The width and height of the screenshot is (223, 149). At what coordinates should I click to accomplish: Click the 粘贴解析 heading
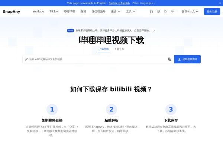tap(111, 120)
